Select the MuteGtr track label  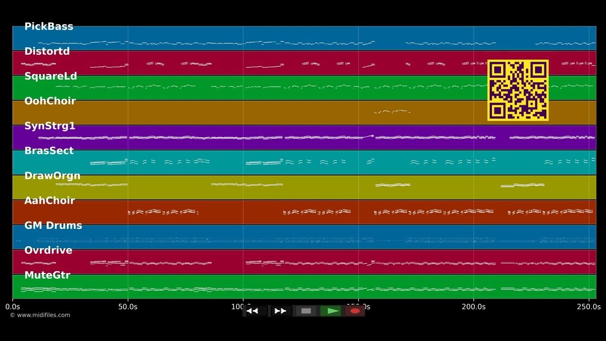(47, 275)
